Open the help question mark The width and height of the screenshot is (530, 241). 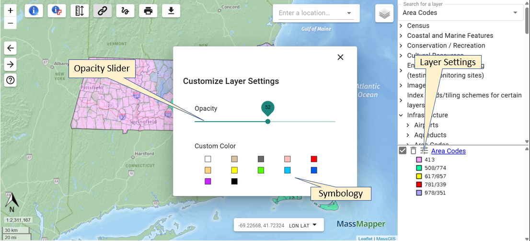pos(11,80)
